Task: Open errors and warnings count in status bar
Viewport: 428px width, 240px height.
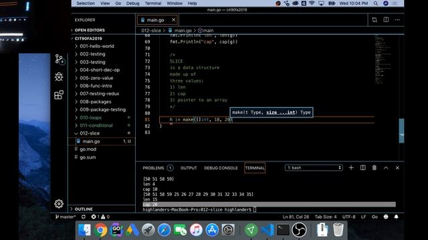Action: coord(100,217)
